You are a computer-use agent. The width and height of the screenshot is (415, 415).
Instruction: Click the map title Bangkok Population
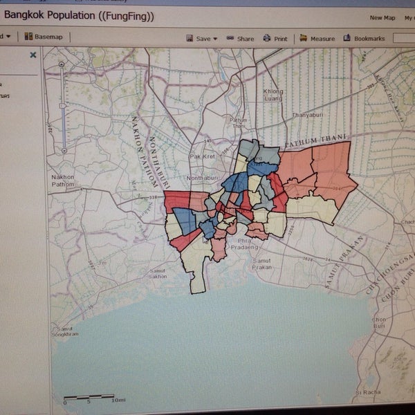(x=79, y=15)
